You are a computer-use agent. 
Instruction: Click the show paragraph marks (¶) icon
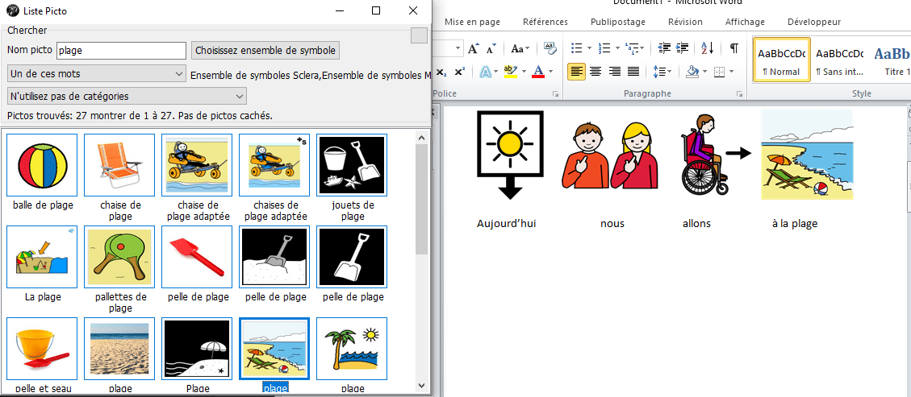733,48
